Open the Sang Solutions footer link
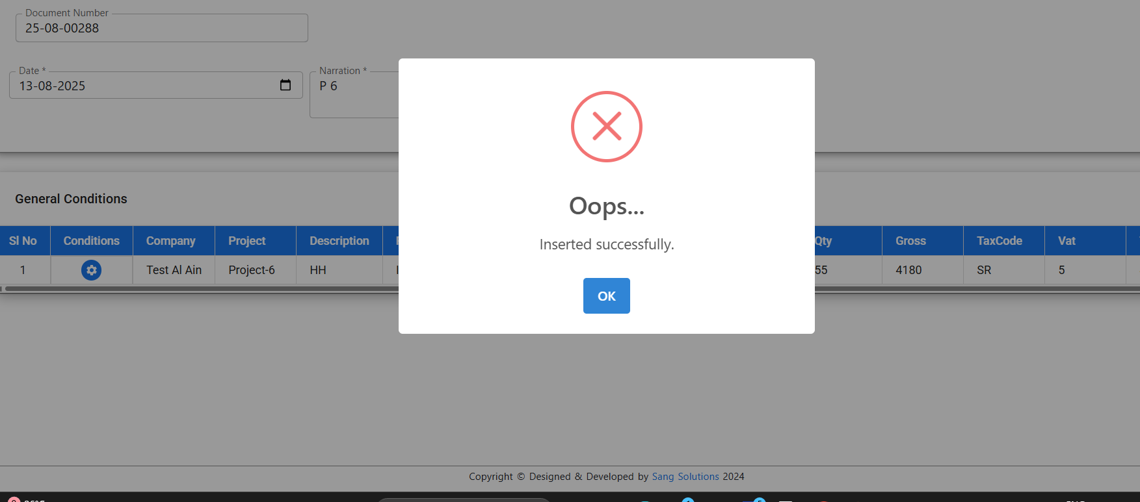The image size is (1140, 502). coord(685,477)
